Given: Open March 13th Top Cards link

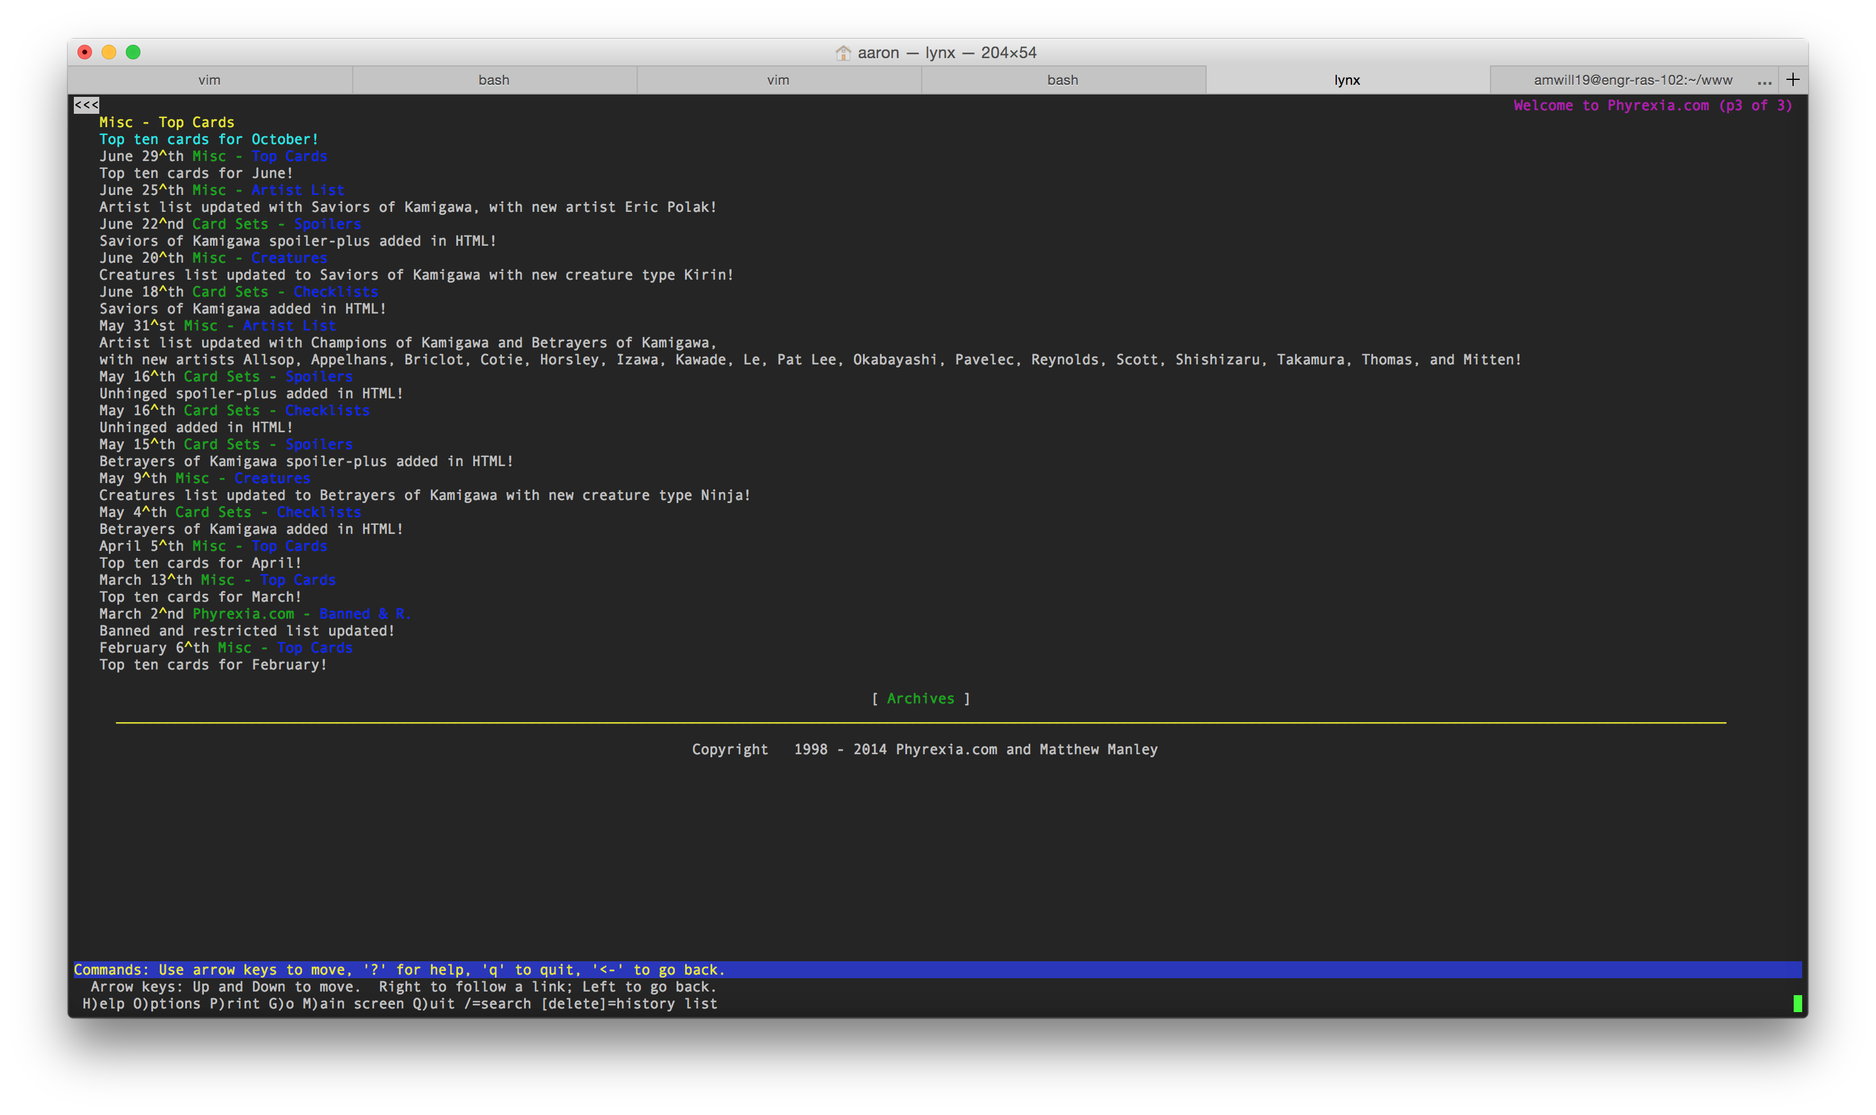Looking at the screenshot, I should (x=298, y=580).
